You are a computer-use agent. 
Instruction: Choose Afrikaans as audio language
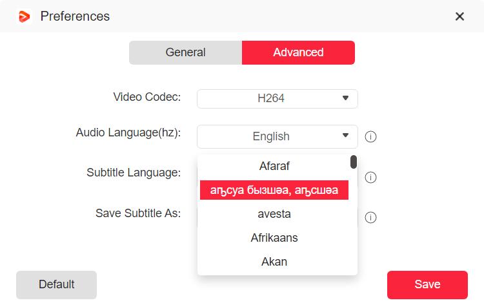(x=274, y=238)
